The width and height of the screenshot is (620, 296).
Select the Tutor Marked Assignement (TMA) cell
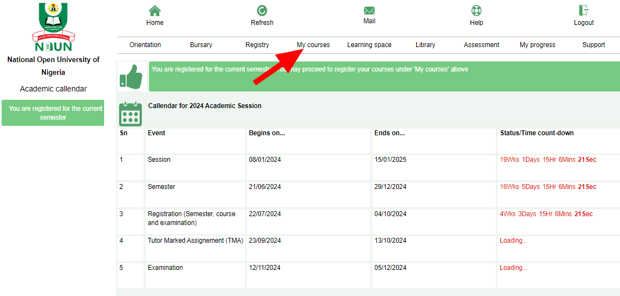(x=196, y=248)
